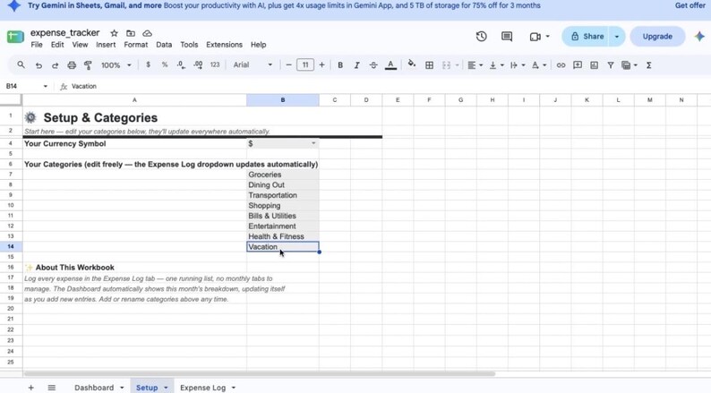Viewport: 711px width, 393px height.
Task: Open more number formats (123)
Action: pyautogui.click(x=215, y=64)
